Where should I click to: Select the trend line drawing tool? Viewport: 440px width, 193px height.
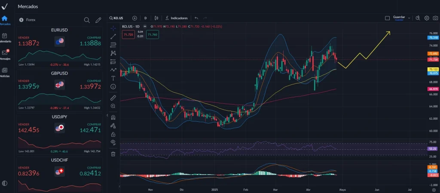pyautogui.click(x=113, y=36)
